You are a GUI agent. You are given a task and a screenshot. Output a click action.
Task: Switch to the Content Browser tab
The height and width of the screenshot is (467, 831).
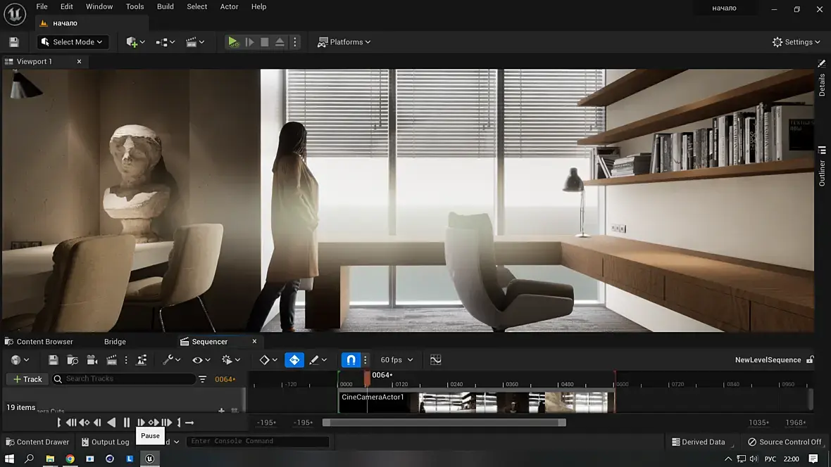44,342
